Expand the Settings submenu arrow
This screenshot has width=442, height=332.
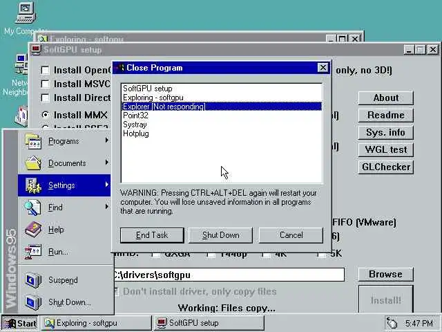click(x=107, y=185)
